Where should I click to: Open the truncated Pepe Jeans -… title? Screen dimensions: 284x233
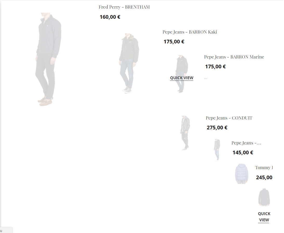pos(246,143)
